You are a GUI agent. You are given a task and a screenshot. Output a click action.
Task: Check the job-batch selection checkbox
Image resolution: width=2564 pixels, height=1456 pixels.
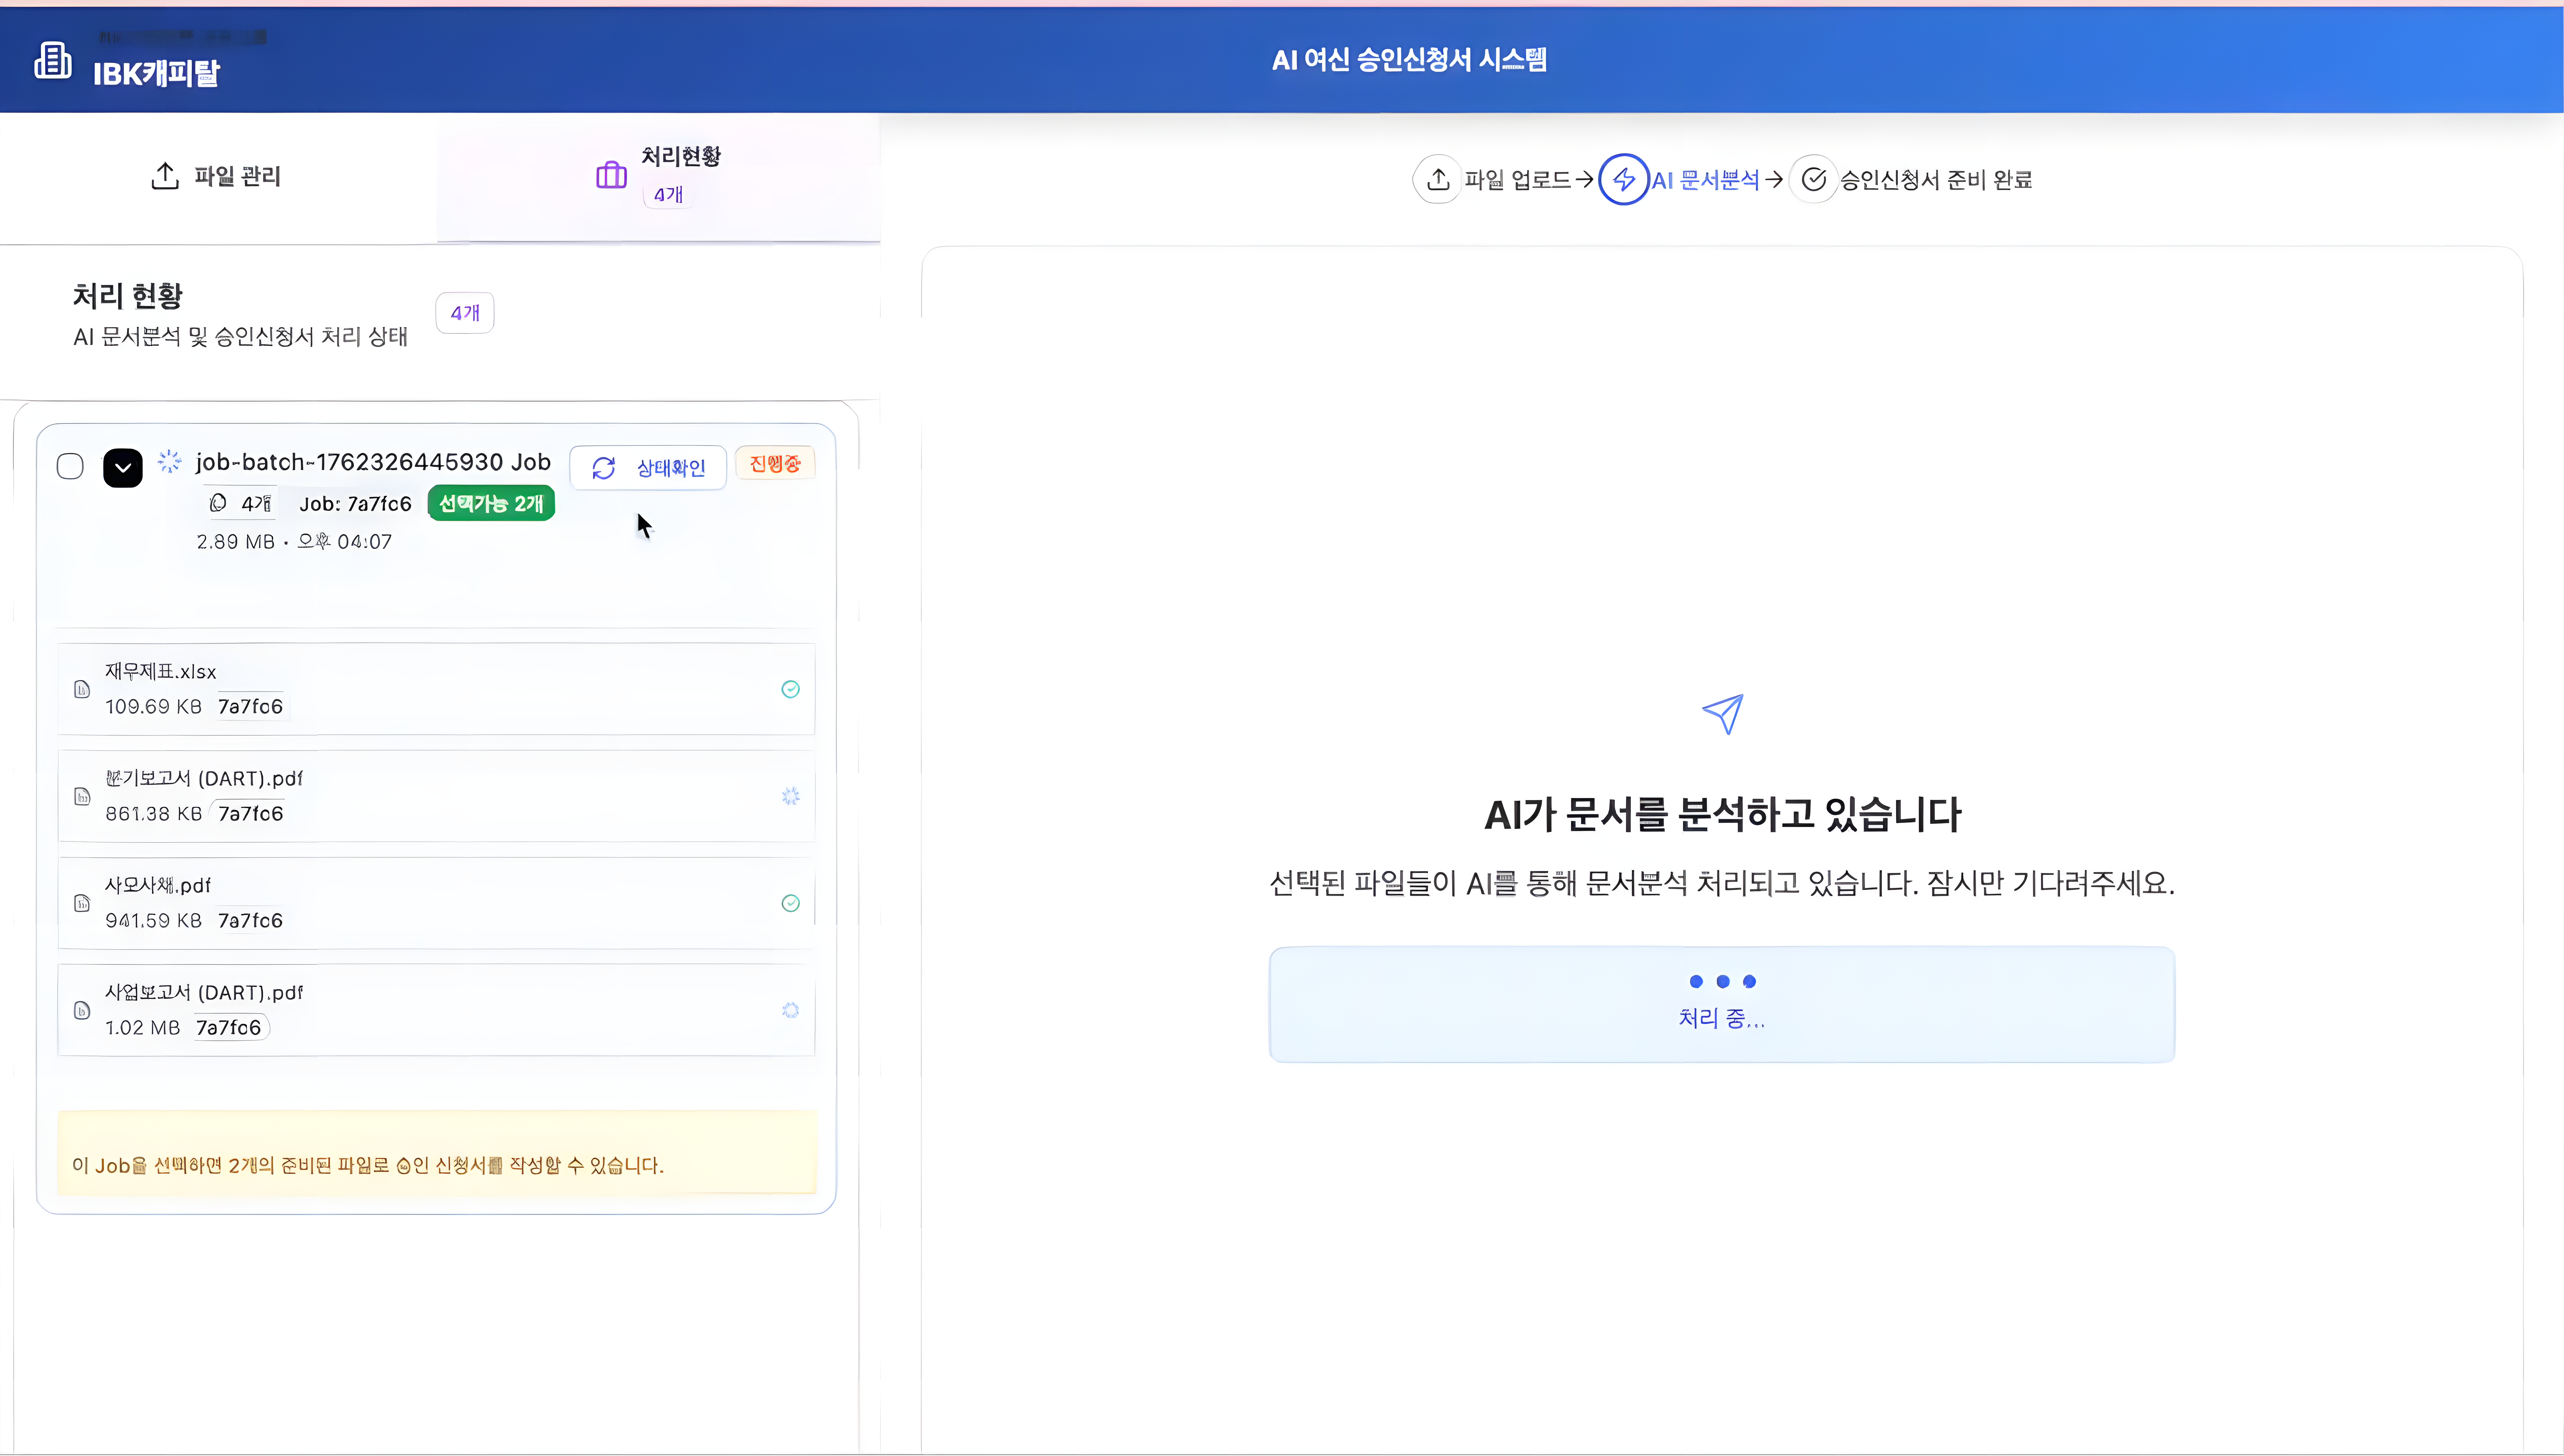[70, 466]
